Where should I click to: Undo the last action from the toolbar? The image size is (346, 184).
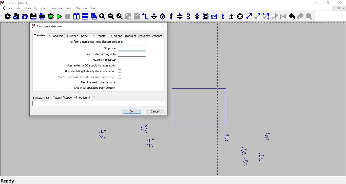coord(292,17)
